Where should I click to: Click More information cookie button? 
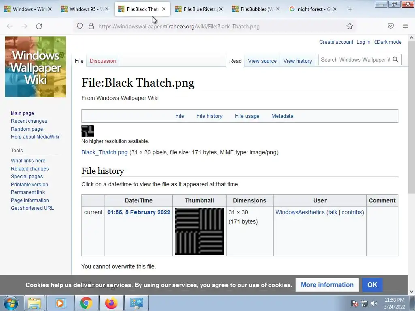point(327,285)
